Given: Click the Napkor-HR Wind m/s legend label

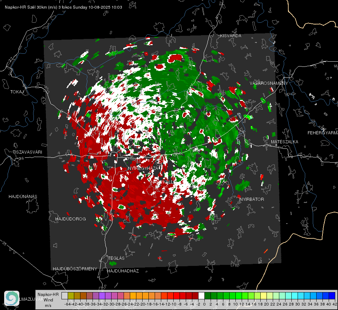Looking at the screenshot, I should 48,300.
